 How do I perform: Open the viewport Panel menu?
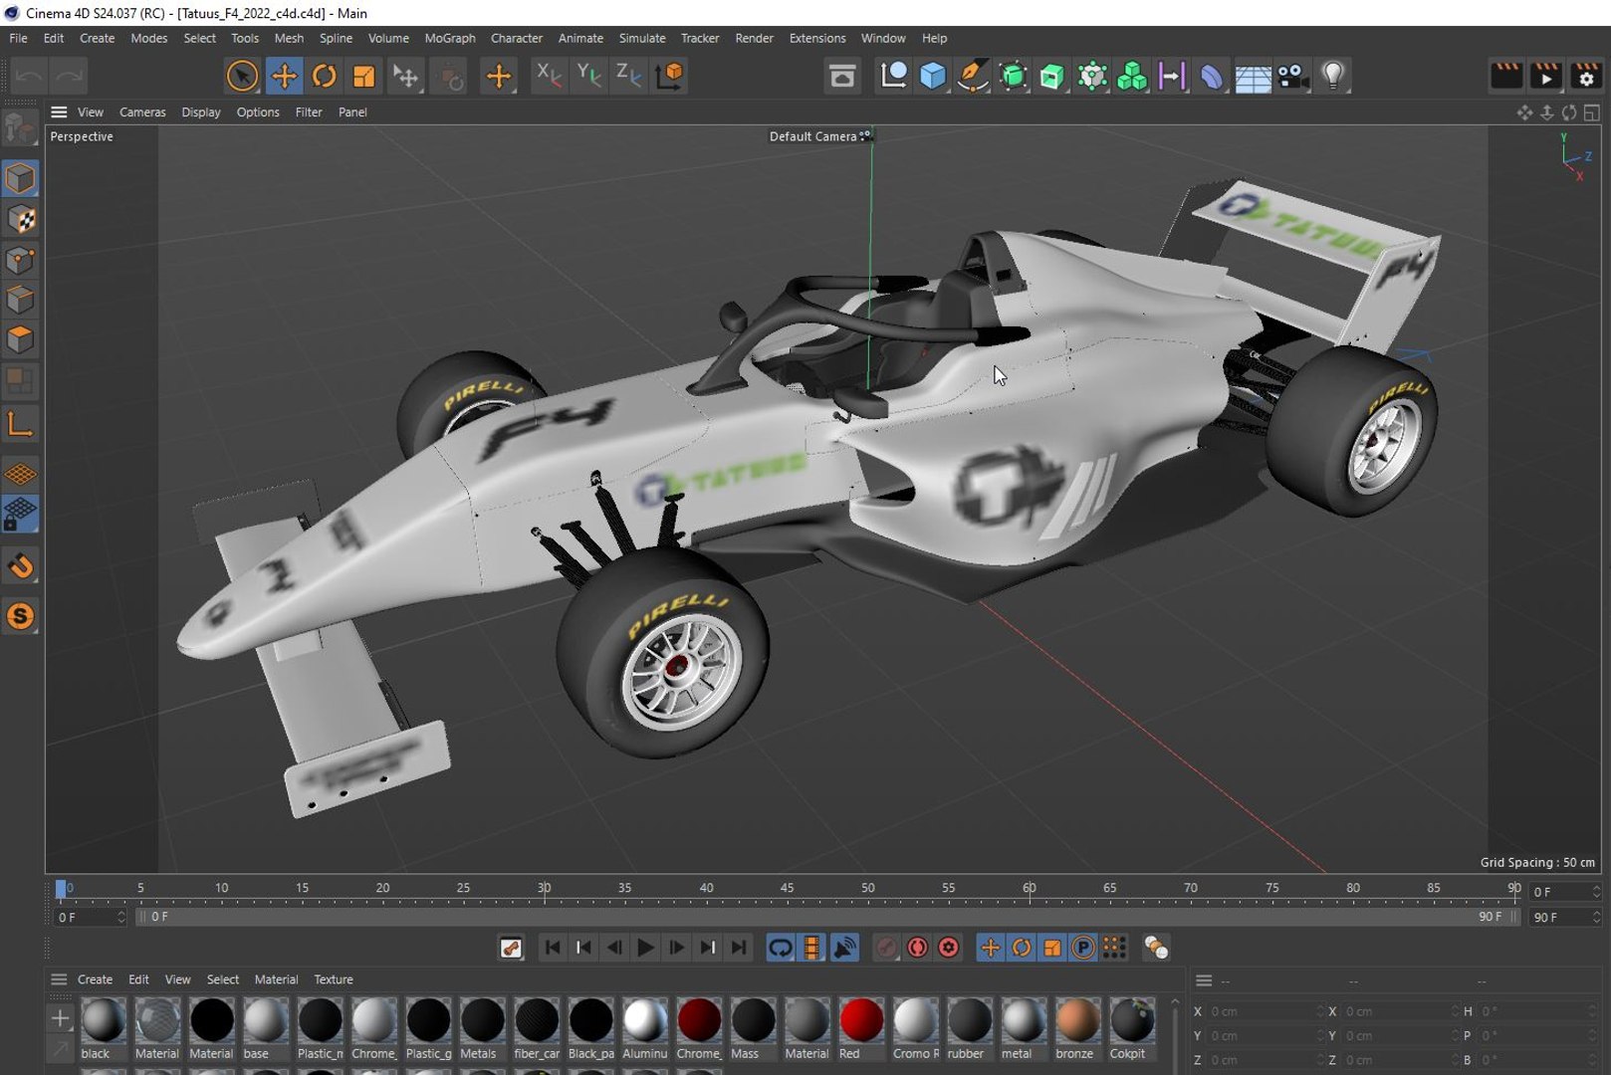[x=352, y=112]
